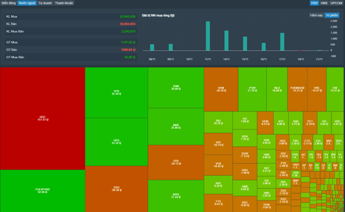Open the Tự doanh tab
Screen dimensions: 345x212
pos(45,3)
